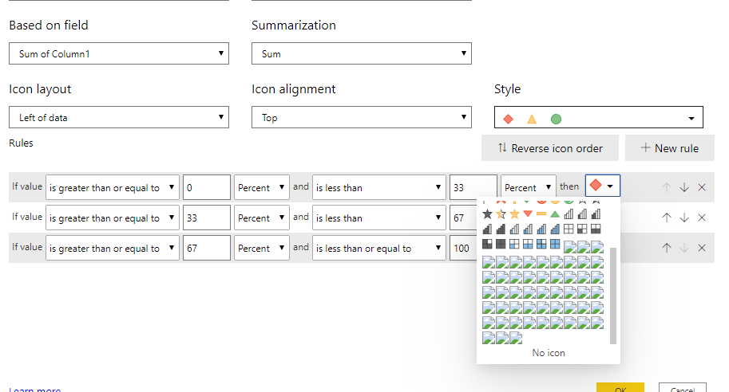Screen dimensions: 729x392
Task: Pick the fully blue-filled grid icon
Action: point(555,244)
